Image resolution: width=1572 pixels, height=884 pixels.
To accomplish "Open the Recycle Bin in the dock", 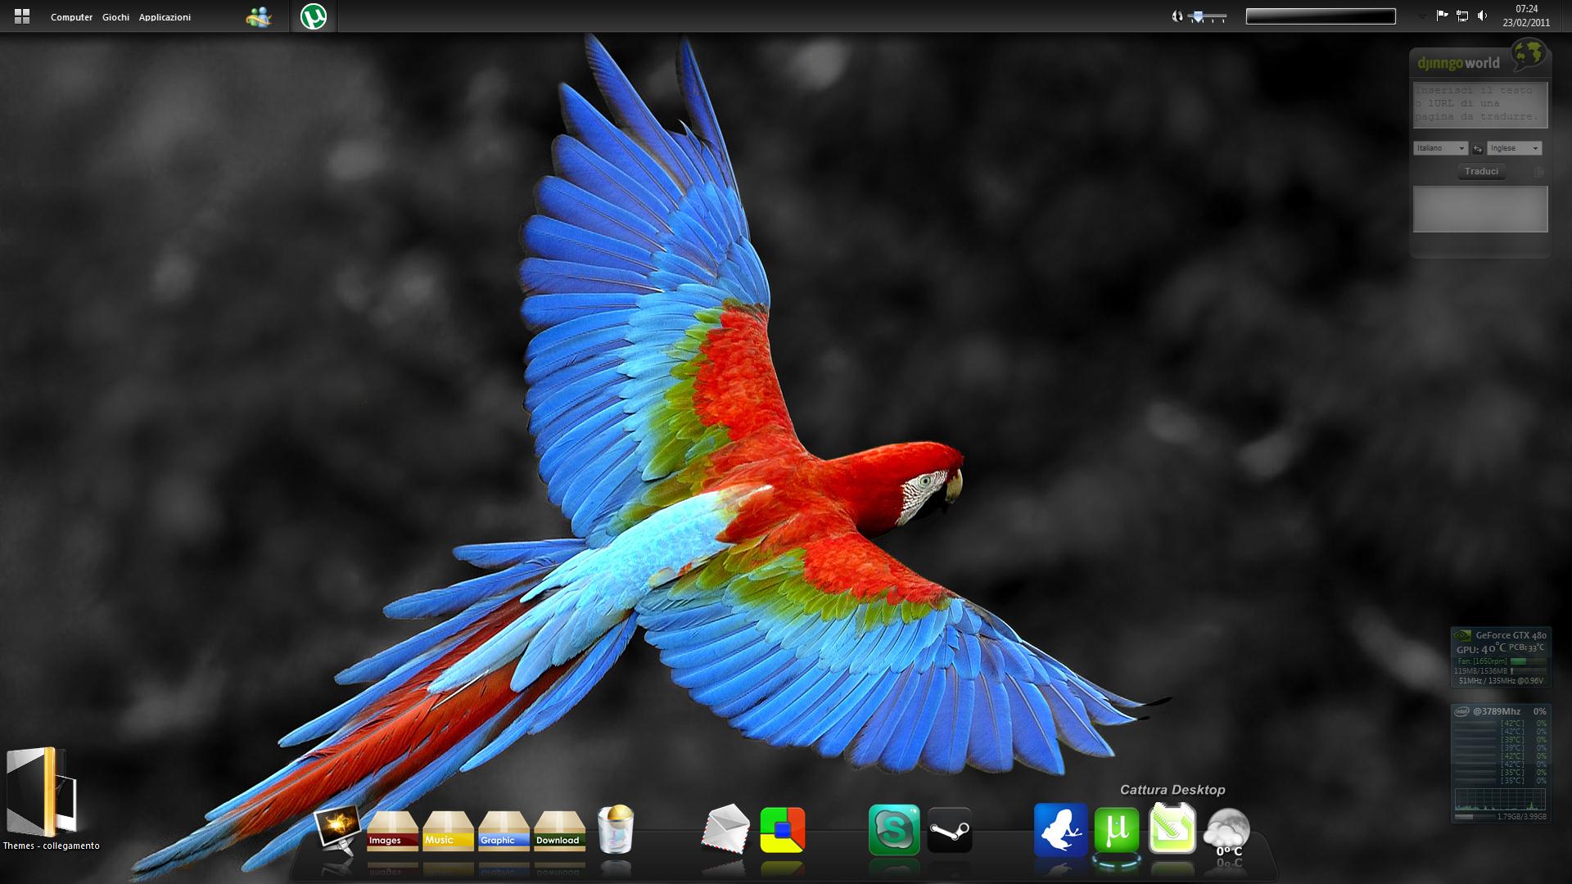I will (x=616, y=829).
